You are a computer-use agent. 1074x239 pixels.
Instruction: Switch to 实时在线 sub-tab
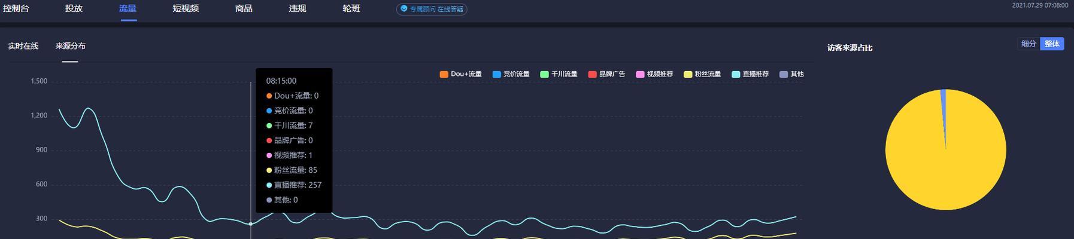click(23, 46)
